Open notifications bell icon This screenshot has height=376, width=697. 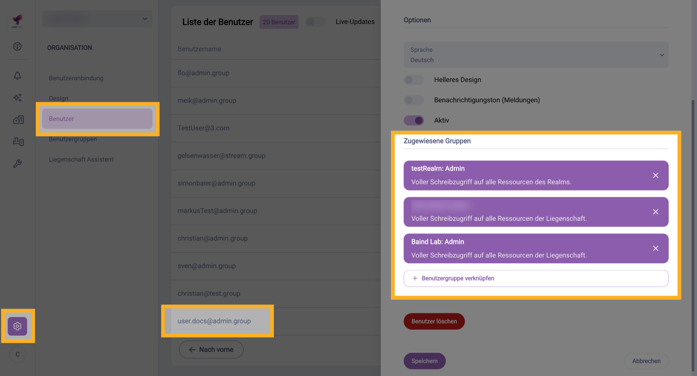(17, 76)
